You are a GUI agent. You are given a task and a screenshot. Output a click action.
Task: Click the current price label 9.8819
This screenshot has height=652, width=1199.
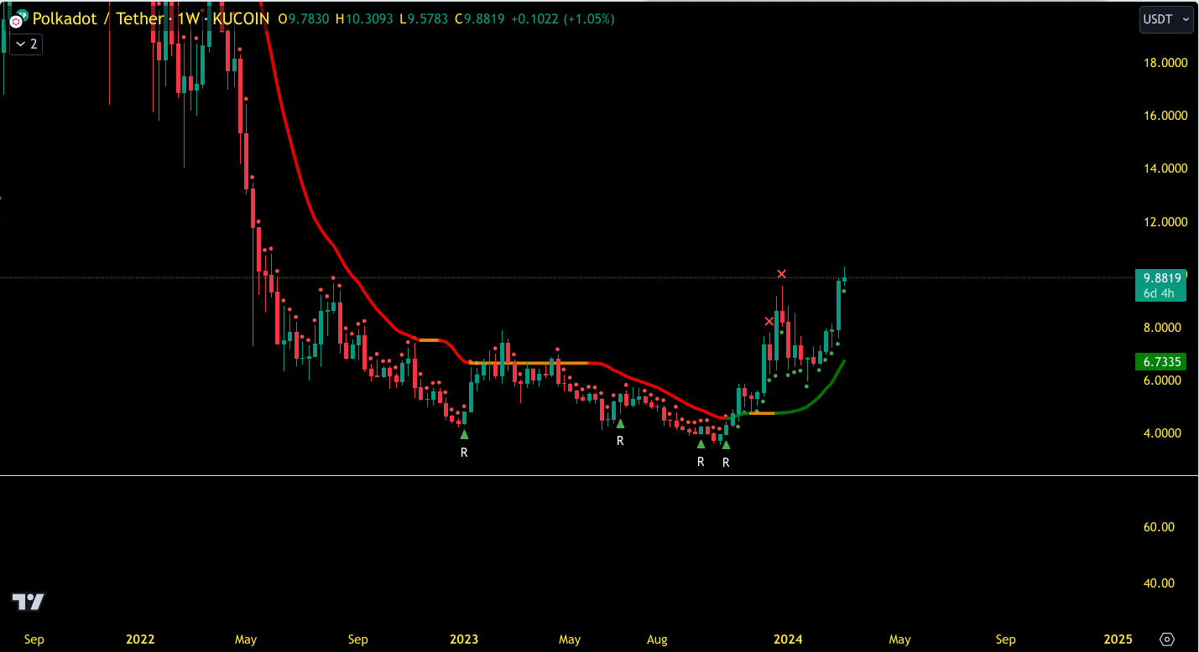(x=1162, y=277)
